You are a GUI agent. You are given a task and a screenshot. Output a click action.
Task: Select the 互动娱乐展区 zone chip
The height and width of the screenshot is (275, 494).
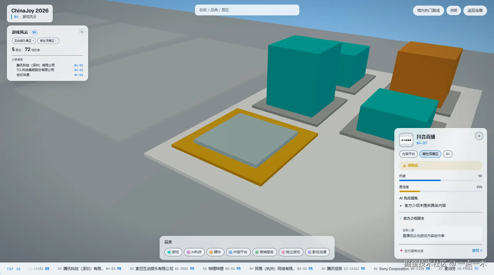tap(24, 41)
